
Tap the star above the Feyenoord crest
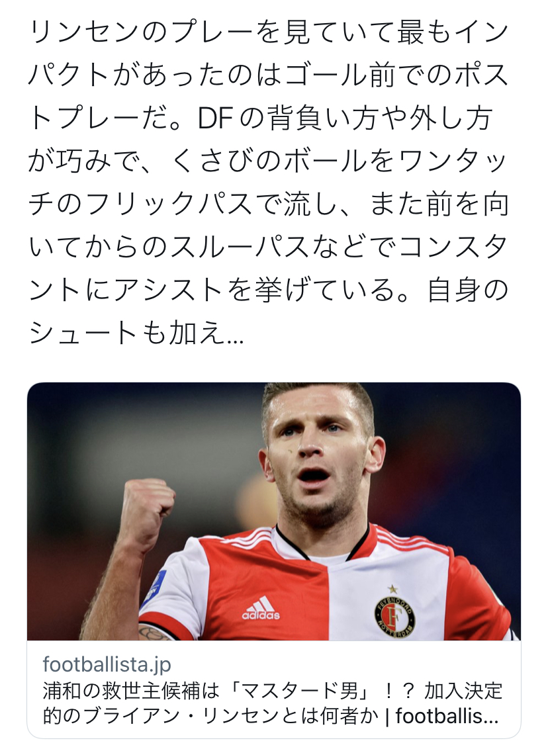392,589
